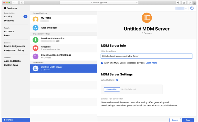Select Untitled MDM Server list entry
The height and width of the screenshot is (122, 198).
click(64, 68)
